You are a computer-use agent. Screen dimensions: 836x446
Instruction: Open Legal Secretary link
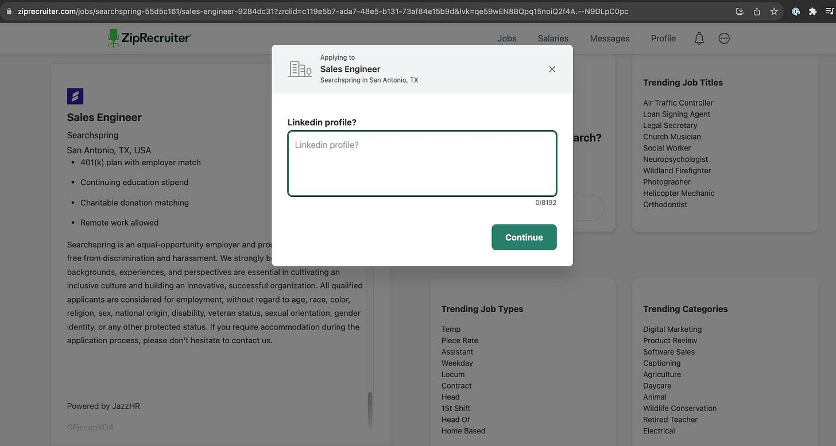tap(670, 125)
